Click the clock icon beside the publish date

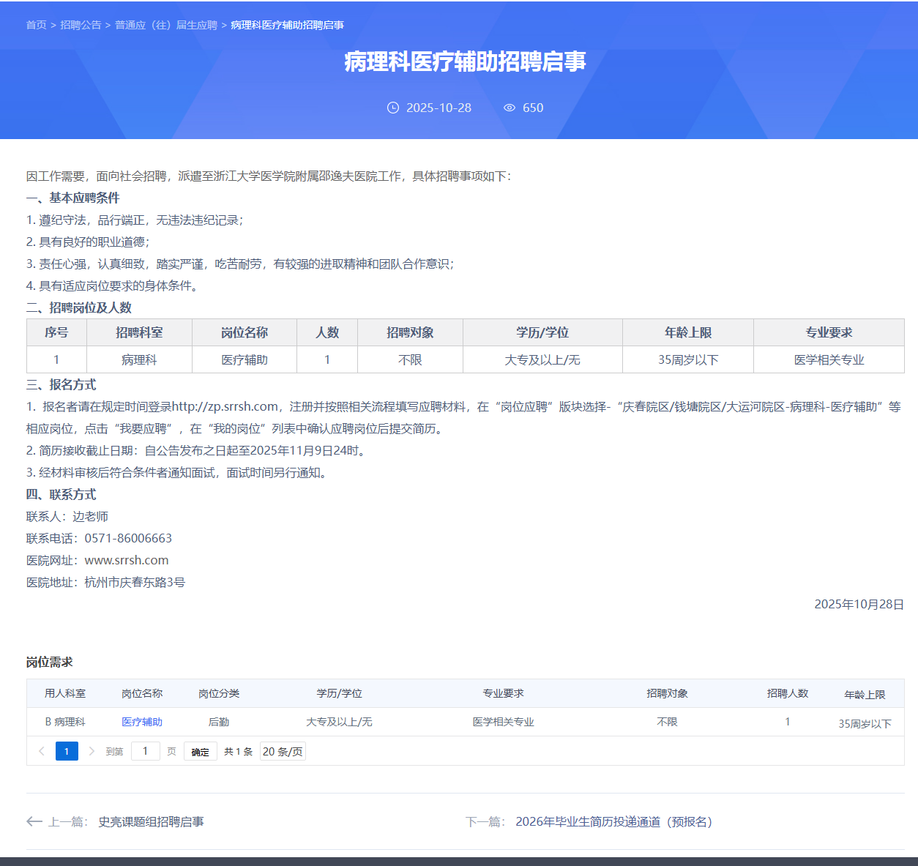click(393, 108)
